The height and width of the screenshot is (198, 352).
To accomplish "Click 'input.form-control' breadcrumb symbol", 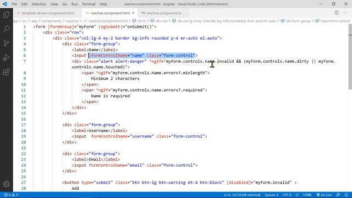I will (x=335, y=21).
